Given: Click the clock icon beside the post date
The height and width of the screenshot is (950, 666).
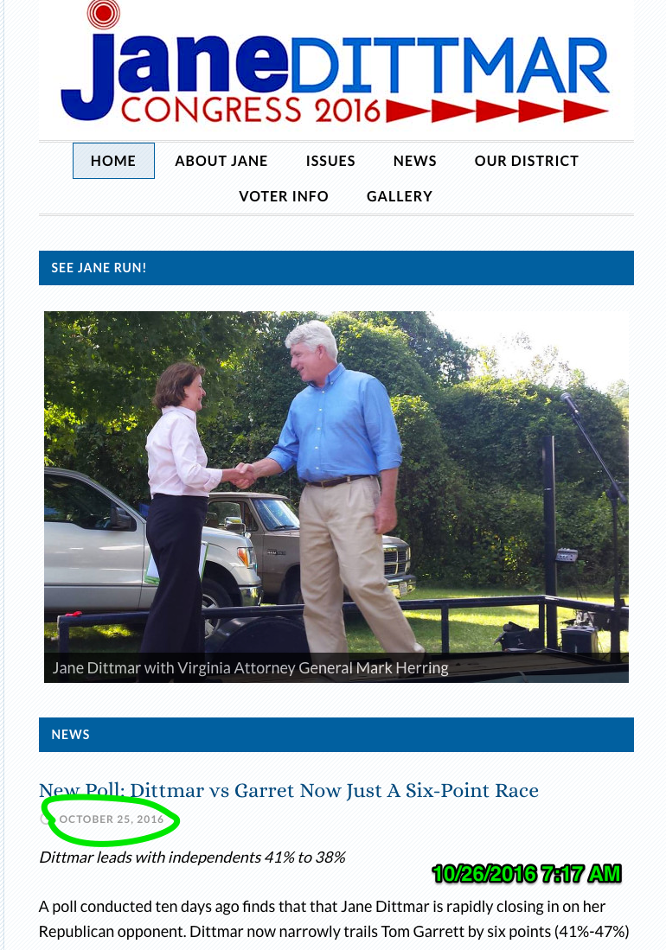Looking at the screenshot, I should click(46, 819).
